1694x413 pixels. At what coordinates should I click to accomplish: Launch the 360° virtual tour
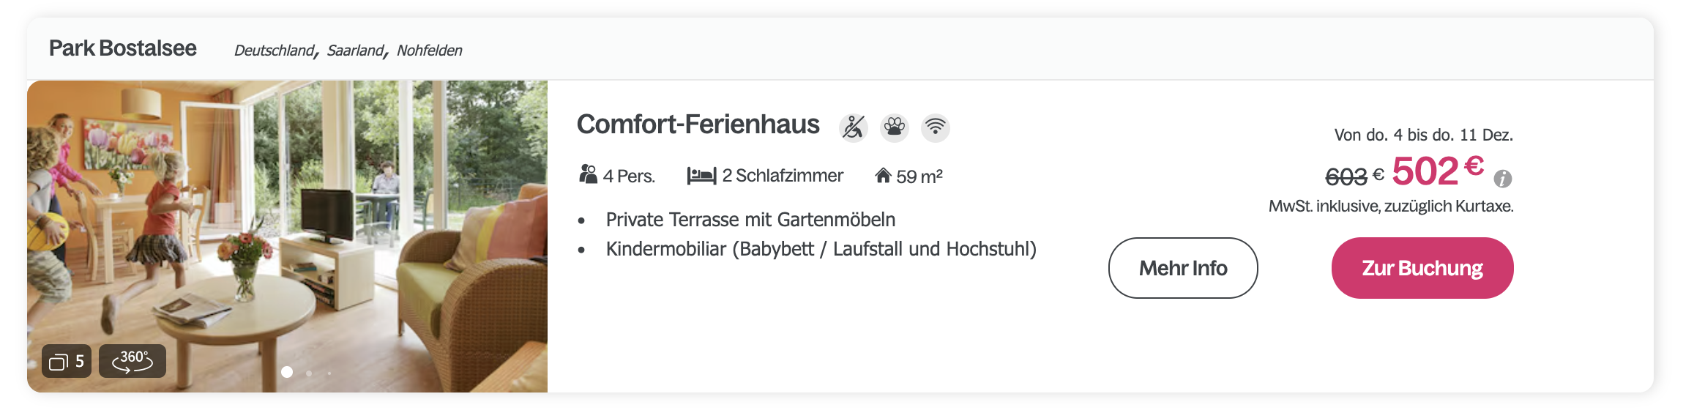pyautogui.click(x=133, y=361)
